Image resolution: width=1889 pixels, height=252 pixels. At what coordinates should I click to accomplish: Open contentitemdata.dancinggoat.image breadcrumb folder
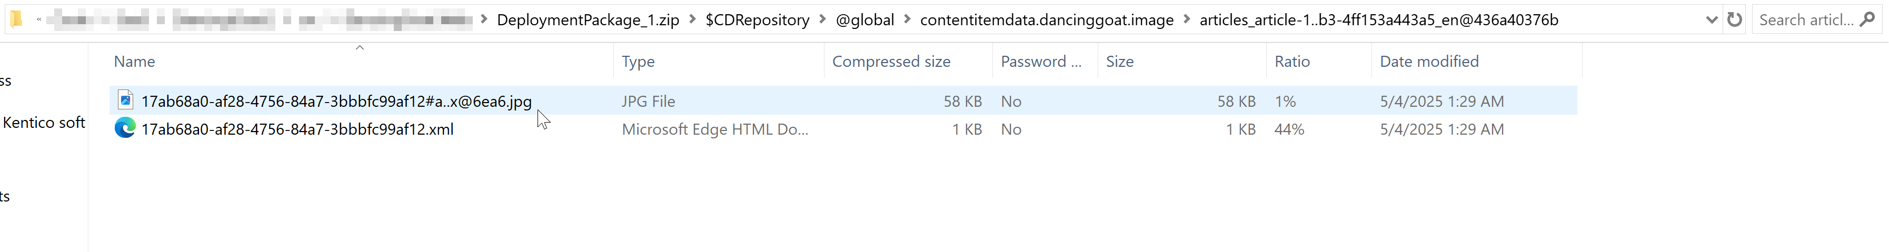1047,20
